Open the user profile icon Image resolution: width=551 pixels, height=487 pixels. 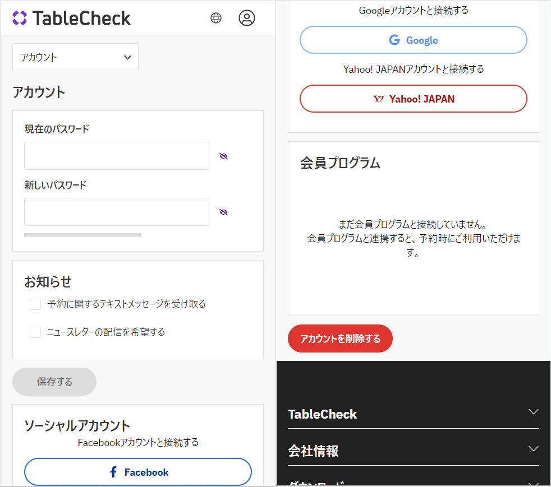tap(247, 18)
